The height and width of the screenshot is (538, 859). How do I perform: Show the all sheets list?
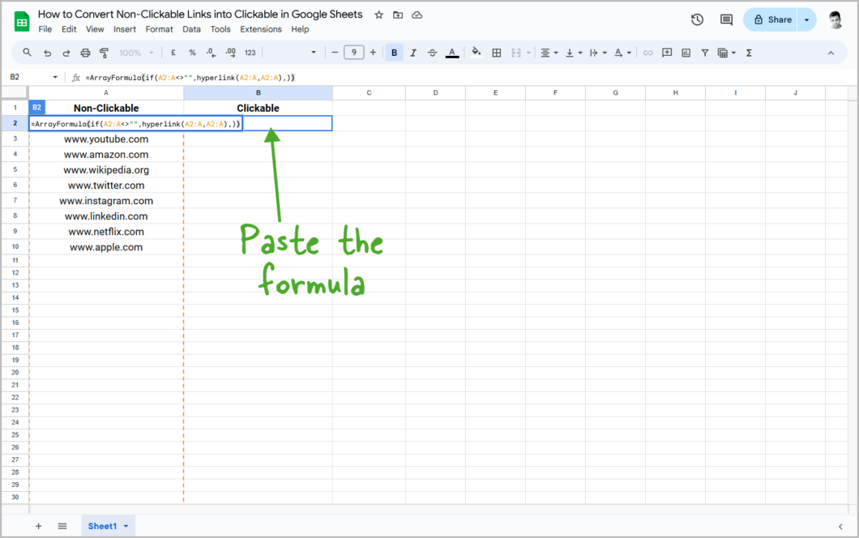tap(62, 526)
